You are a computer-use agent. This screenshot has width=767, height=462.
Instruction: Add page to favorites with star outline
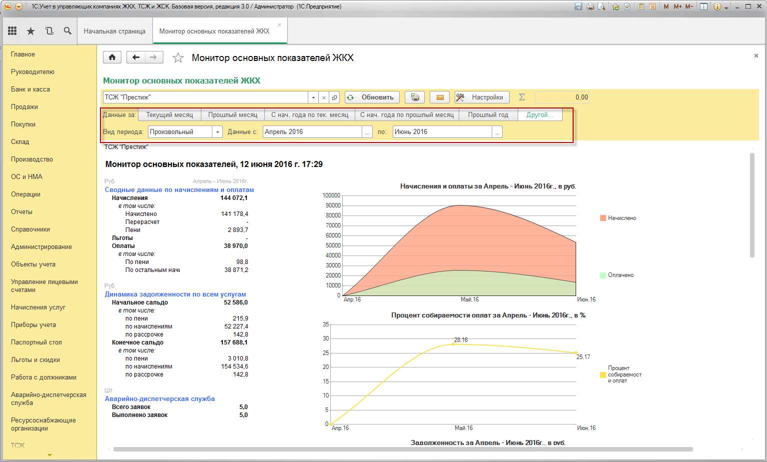(178, 58)
